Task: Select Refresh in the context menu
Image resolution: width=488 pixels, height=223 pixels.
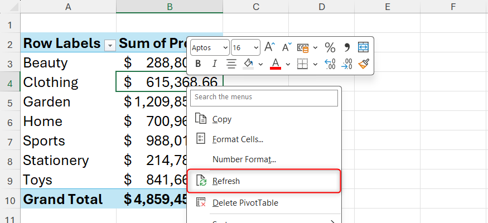Action: [264, 181]
